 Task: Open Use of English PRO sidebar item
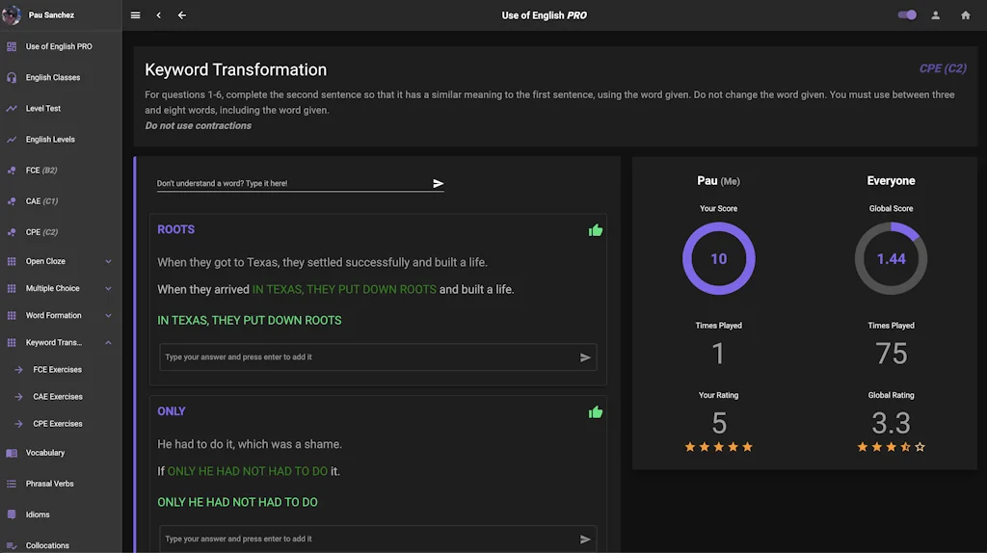coord(61,46)
